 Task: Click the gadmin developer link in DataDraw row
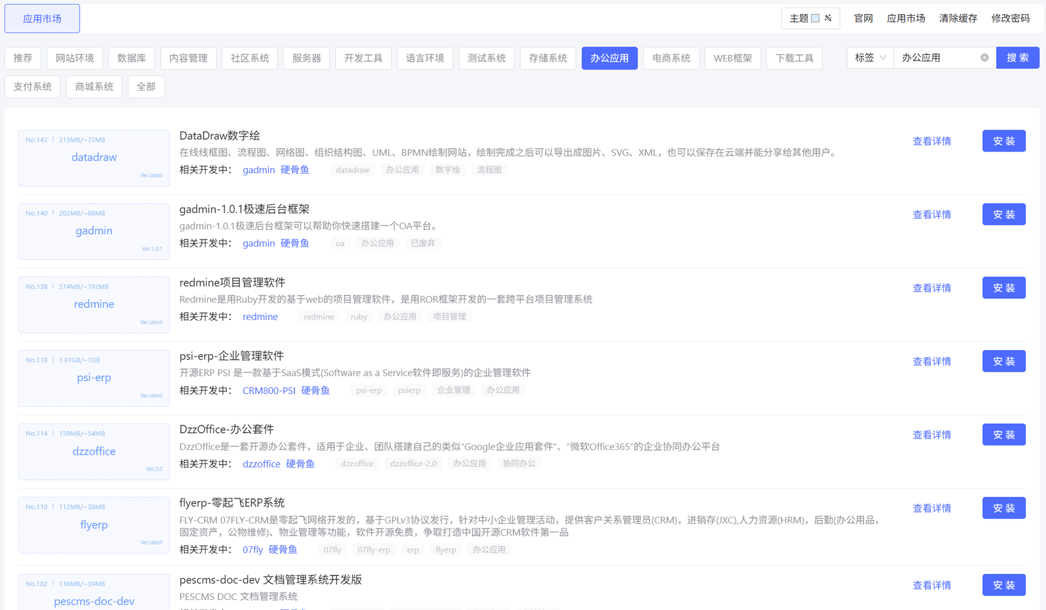pos(259,170)
